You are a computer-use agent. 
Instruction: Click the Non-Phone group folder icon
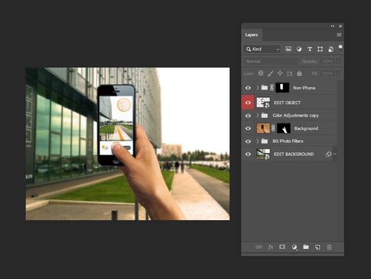coord(264,88)
